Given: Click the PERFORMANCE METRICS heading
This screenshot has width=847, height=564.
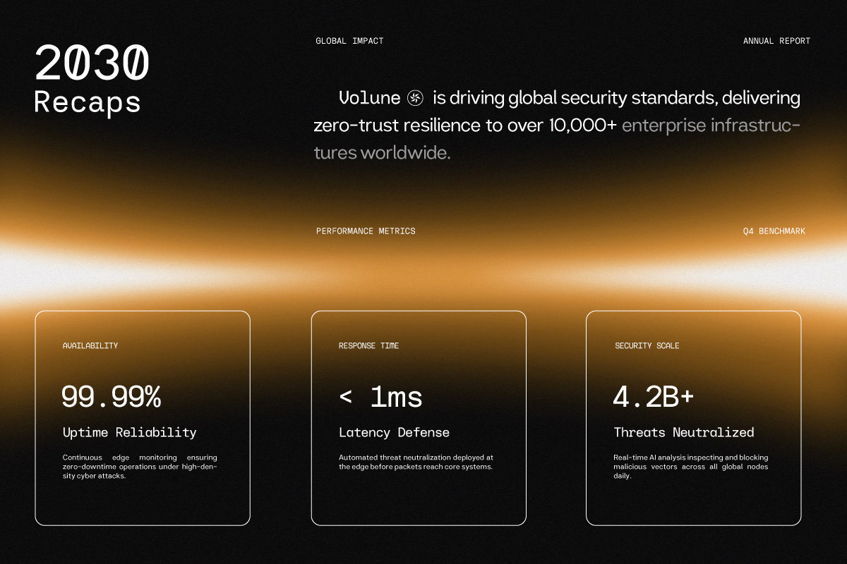Looking at the screenshot, I should (366, 231).
